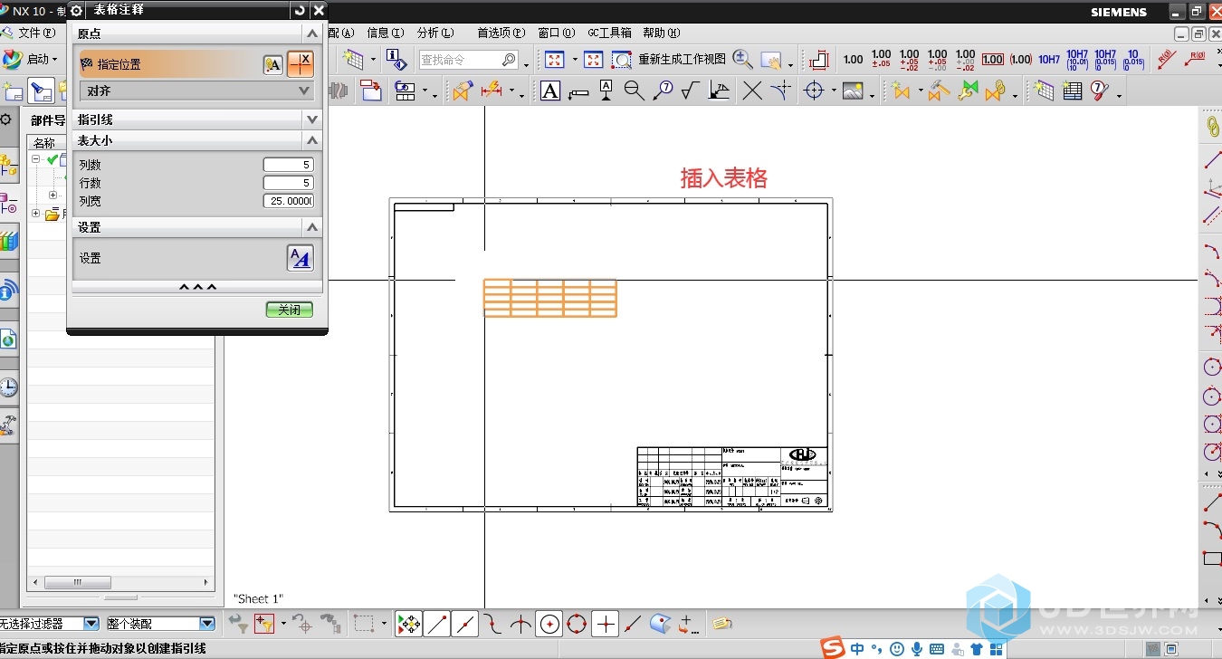The height and width of the screenshot is (659, 1222).
Task: Collapse the top tree node in part navigator
Action: coord(36,159)
